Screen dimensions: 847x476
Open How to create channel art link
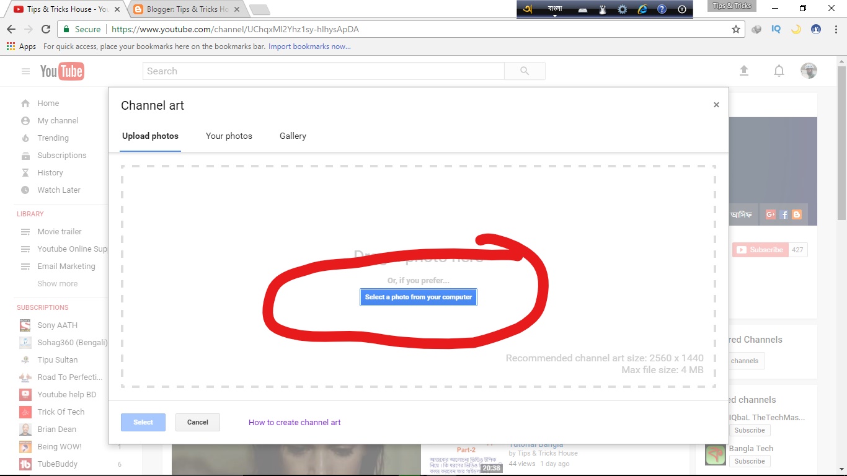coord(295,422)
